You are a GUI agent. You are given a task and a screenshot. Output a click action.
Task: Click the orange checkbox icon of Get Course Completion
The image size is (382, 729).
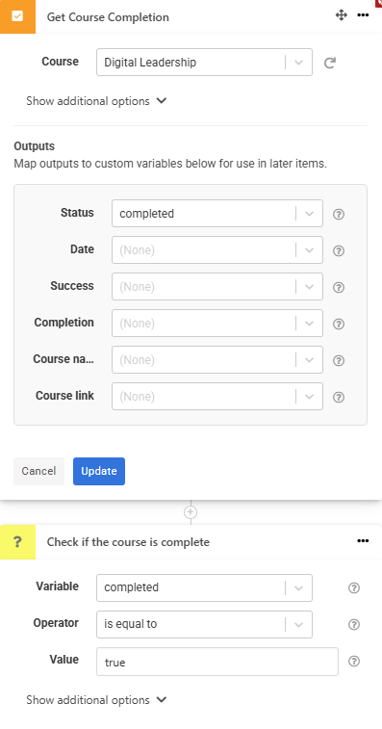[x=17, y=16]
